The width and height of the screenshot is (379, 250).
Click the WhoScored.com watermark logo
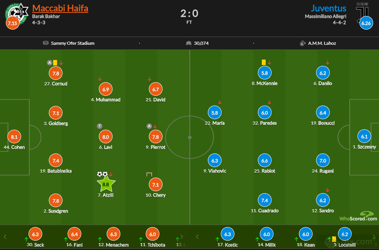358,217
